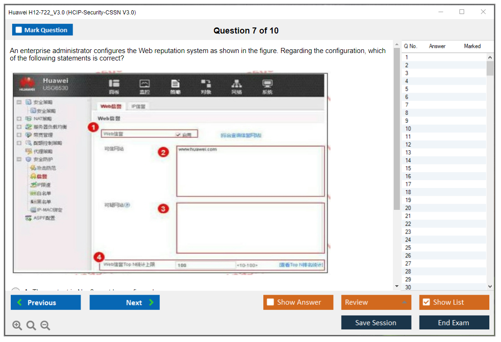Jump to question 10 in list

point(408,129)
